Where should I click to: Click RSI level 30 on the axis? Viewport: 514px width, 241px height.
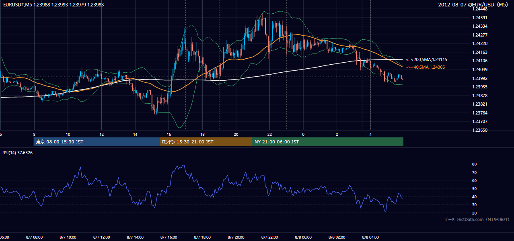474,204
